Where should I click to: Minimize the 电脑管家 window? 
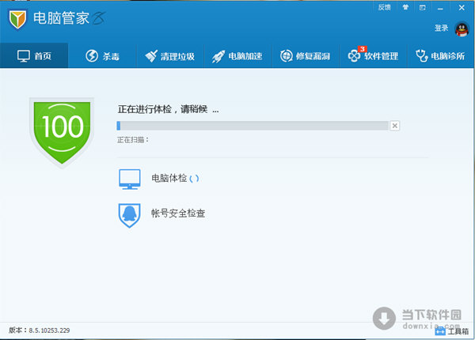pyautogui.click(x=440, y=8)
